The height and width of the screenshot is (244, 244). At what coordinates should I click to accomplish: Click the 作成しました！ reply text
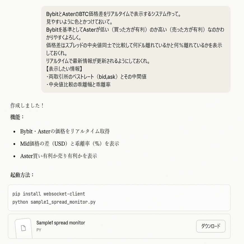[27, 106]
